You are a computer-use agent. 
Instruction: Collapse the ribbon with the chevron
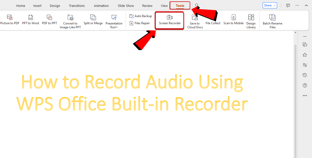(x=306, y=5)
